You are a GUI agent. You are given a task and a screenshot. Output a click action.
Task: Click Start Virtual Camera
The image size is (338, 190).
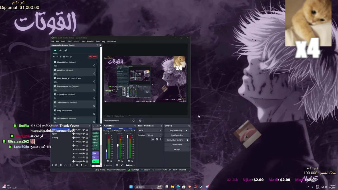pyautogui.click(x=175, y=140)
